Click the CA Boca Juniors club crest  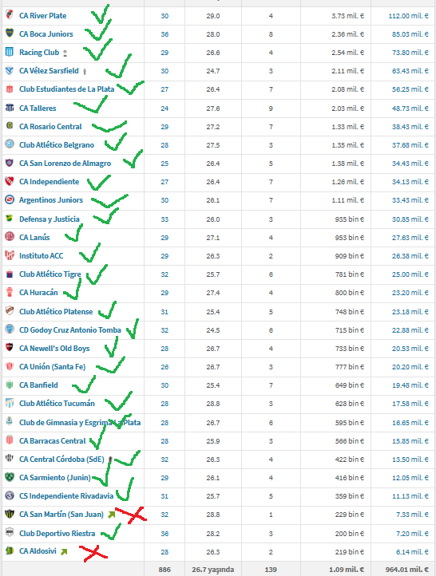10,33
